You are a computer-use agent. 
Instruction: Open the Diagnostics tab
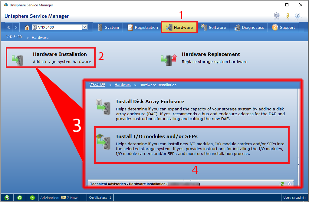pyautogui.click(x=249, y=27)
